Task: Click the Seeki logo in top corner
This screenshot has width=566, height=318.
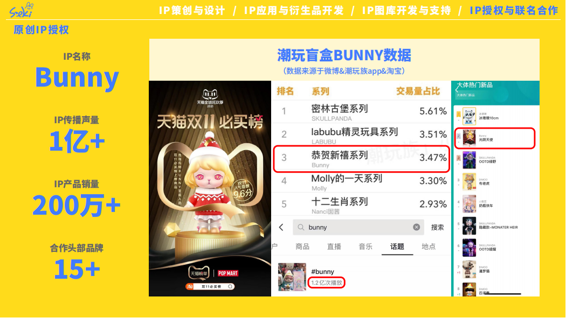Action: [x=22, y=10]
